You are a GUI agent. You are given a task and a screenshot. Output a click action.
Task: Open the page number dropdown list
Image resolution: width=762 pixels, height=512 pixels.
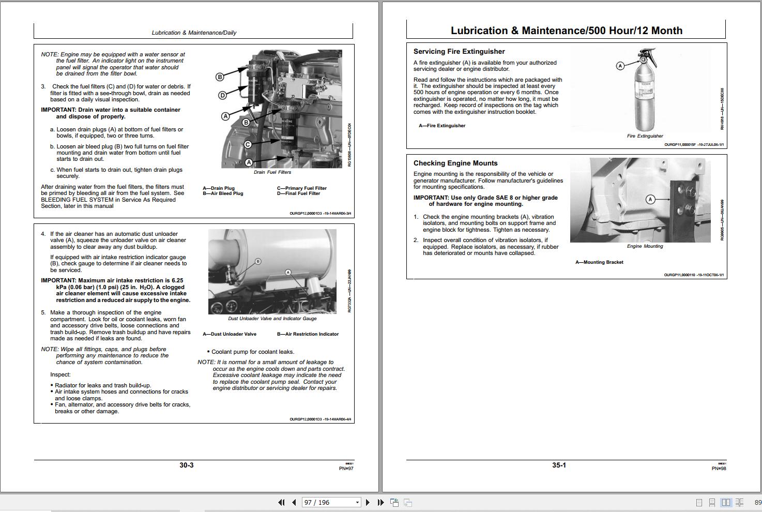(357, 502)
